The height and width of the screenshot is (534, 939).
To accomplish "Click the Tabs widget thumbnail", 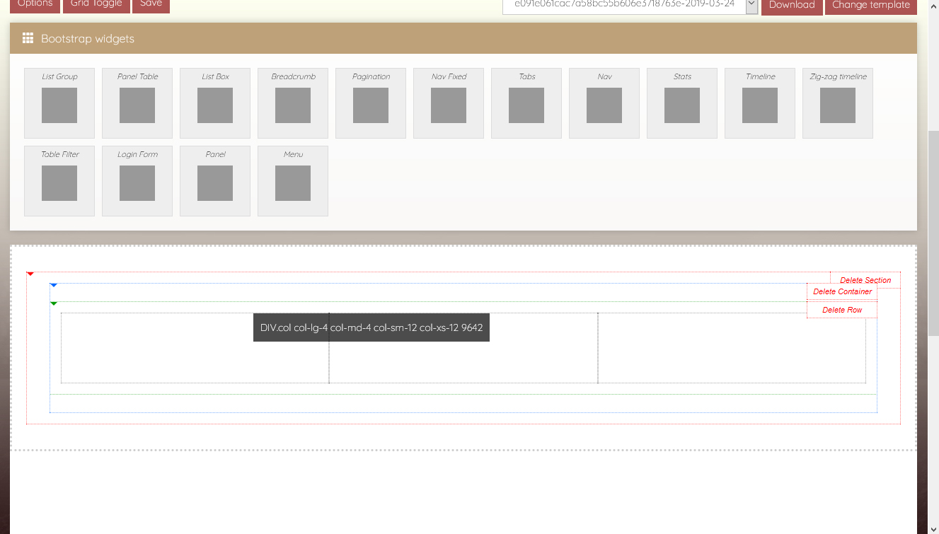I will click(526, 105).
